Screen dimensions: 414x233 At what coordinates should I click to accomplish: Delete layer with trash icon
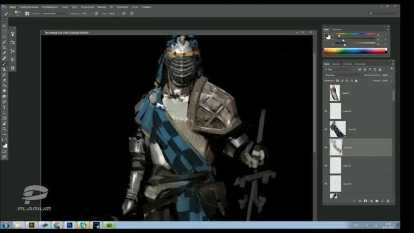pos(388,201)
